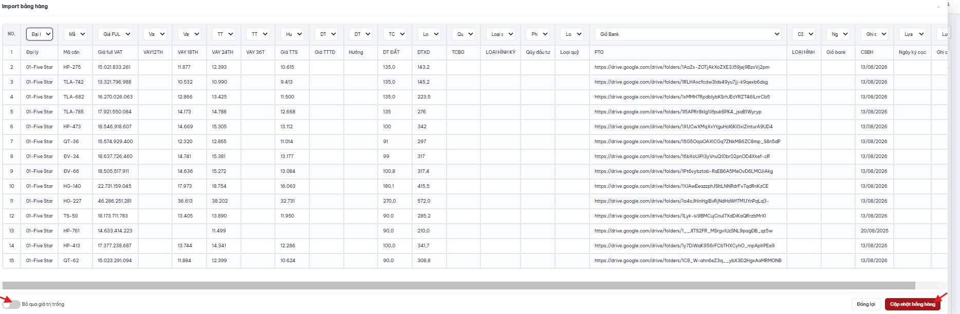
Task: Open the dropdown above the "Hướng" column
Action: coord(361,34)
